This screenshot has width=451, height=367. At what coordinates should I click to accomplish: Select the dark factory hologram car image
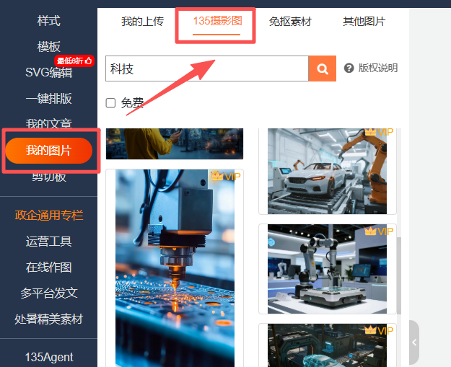tap(327, 345)
